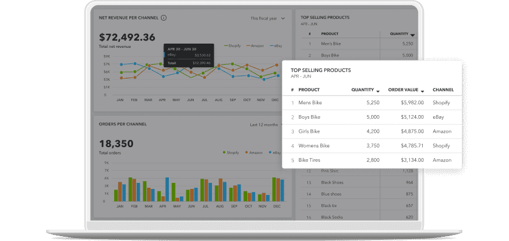Toggle Shopify in the orders chart legend
Viewport: 509px width, 241px height.
coord(231,153)
